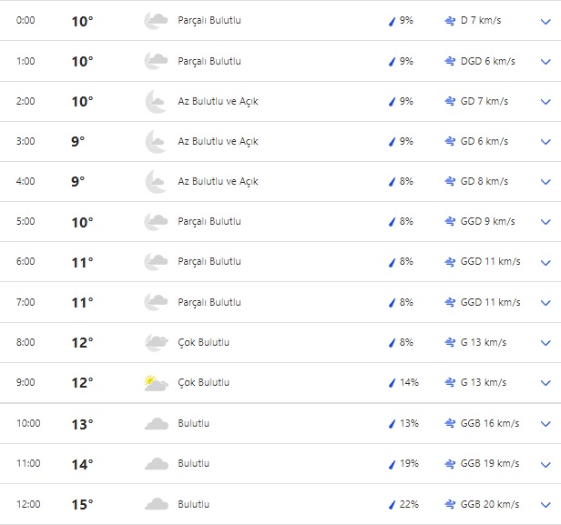
Task: Click the wind icon in the 11:00 row
Action: tap(450, 464)
